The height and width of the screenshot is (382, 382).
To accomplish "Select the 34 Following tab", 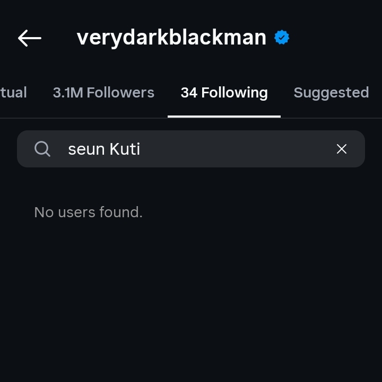I will pyautogui.click(x=224, y=93).
